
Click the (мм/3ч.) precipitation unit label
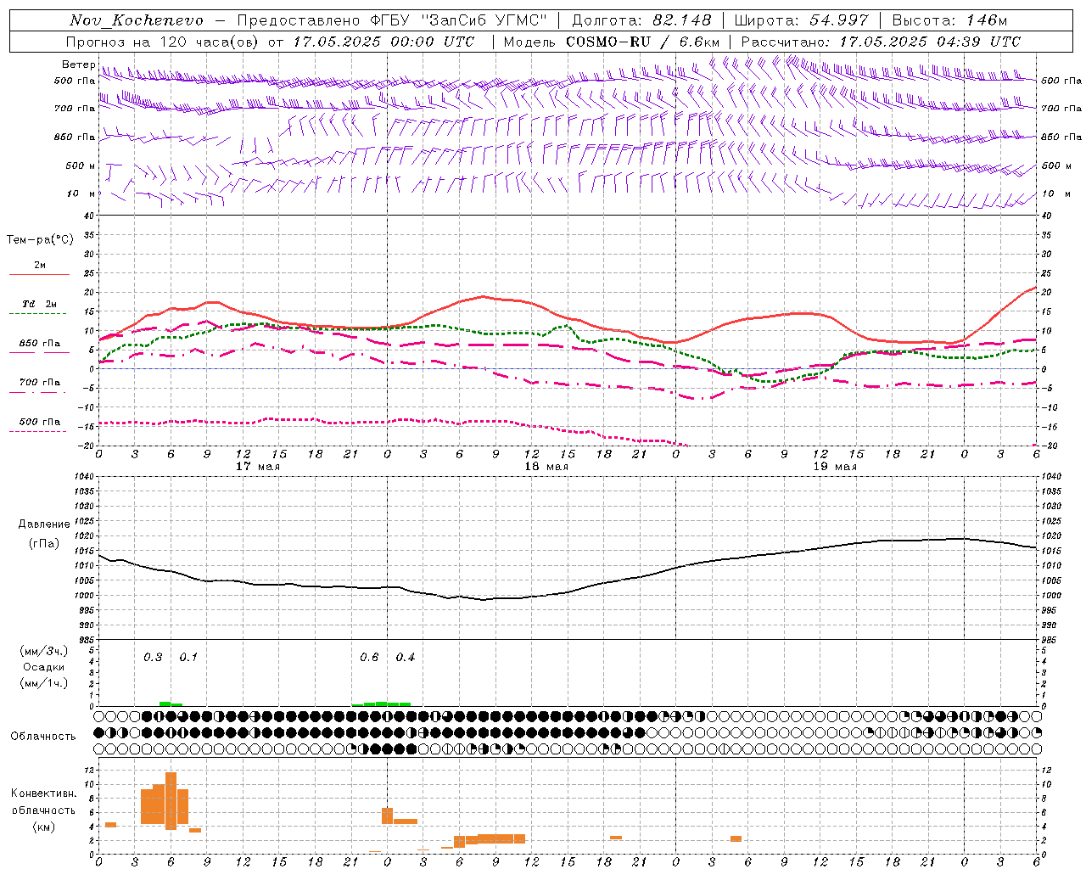(x=43, y=651)
